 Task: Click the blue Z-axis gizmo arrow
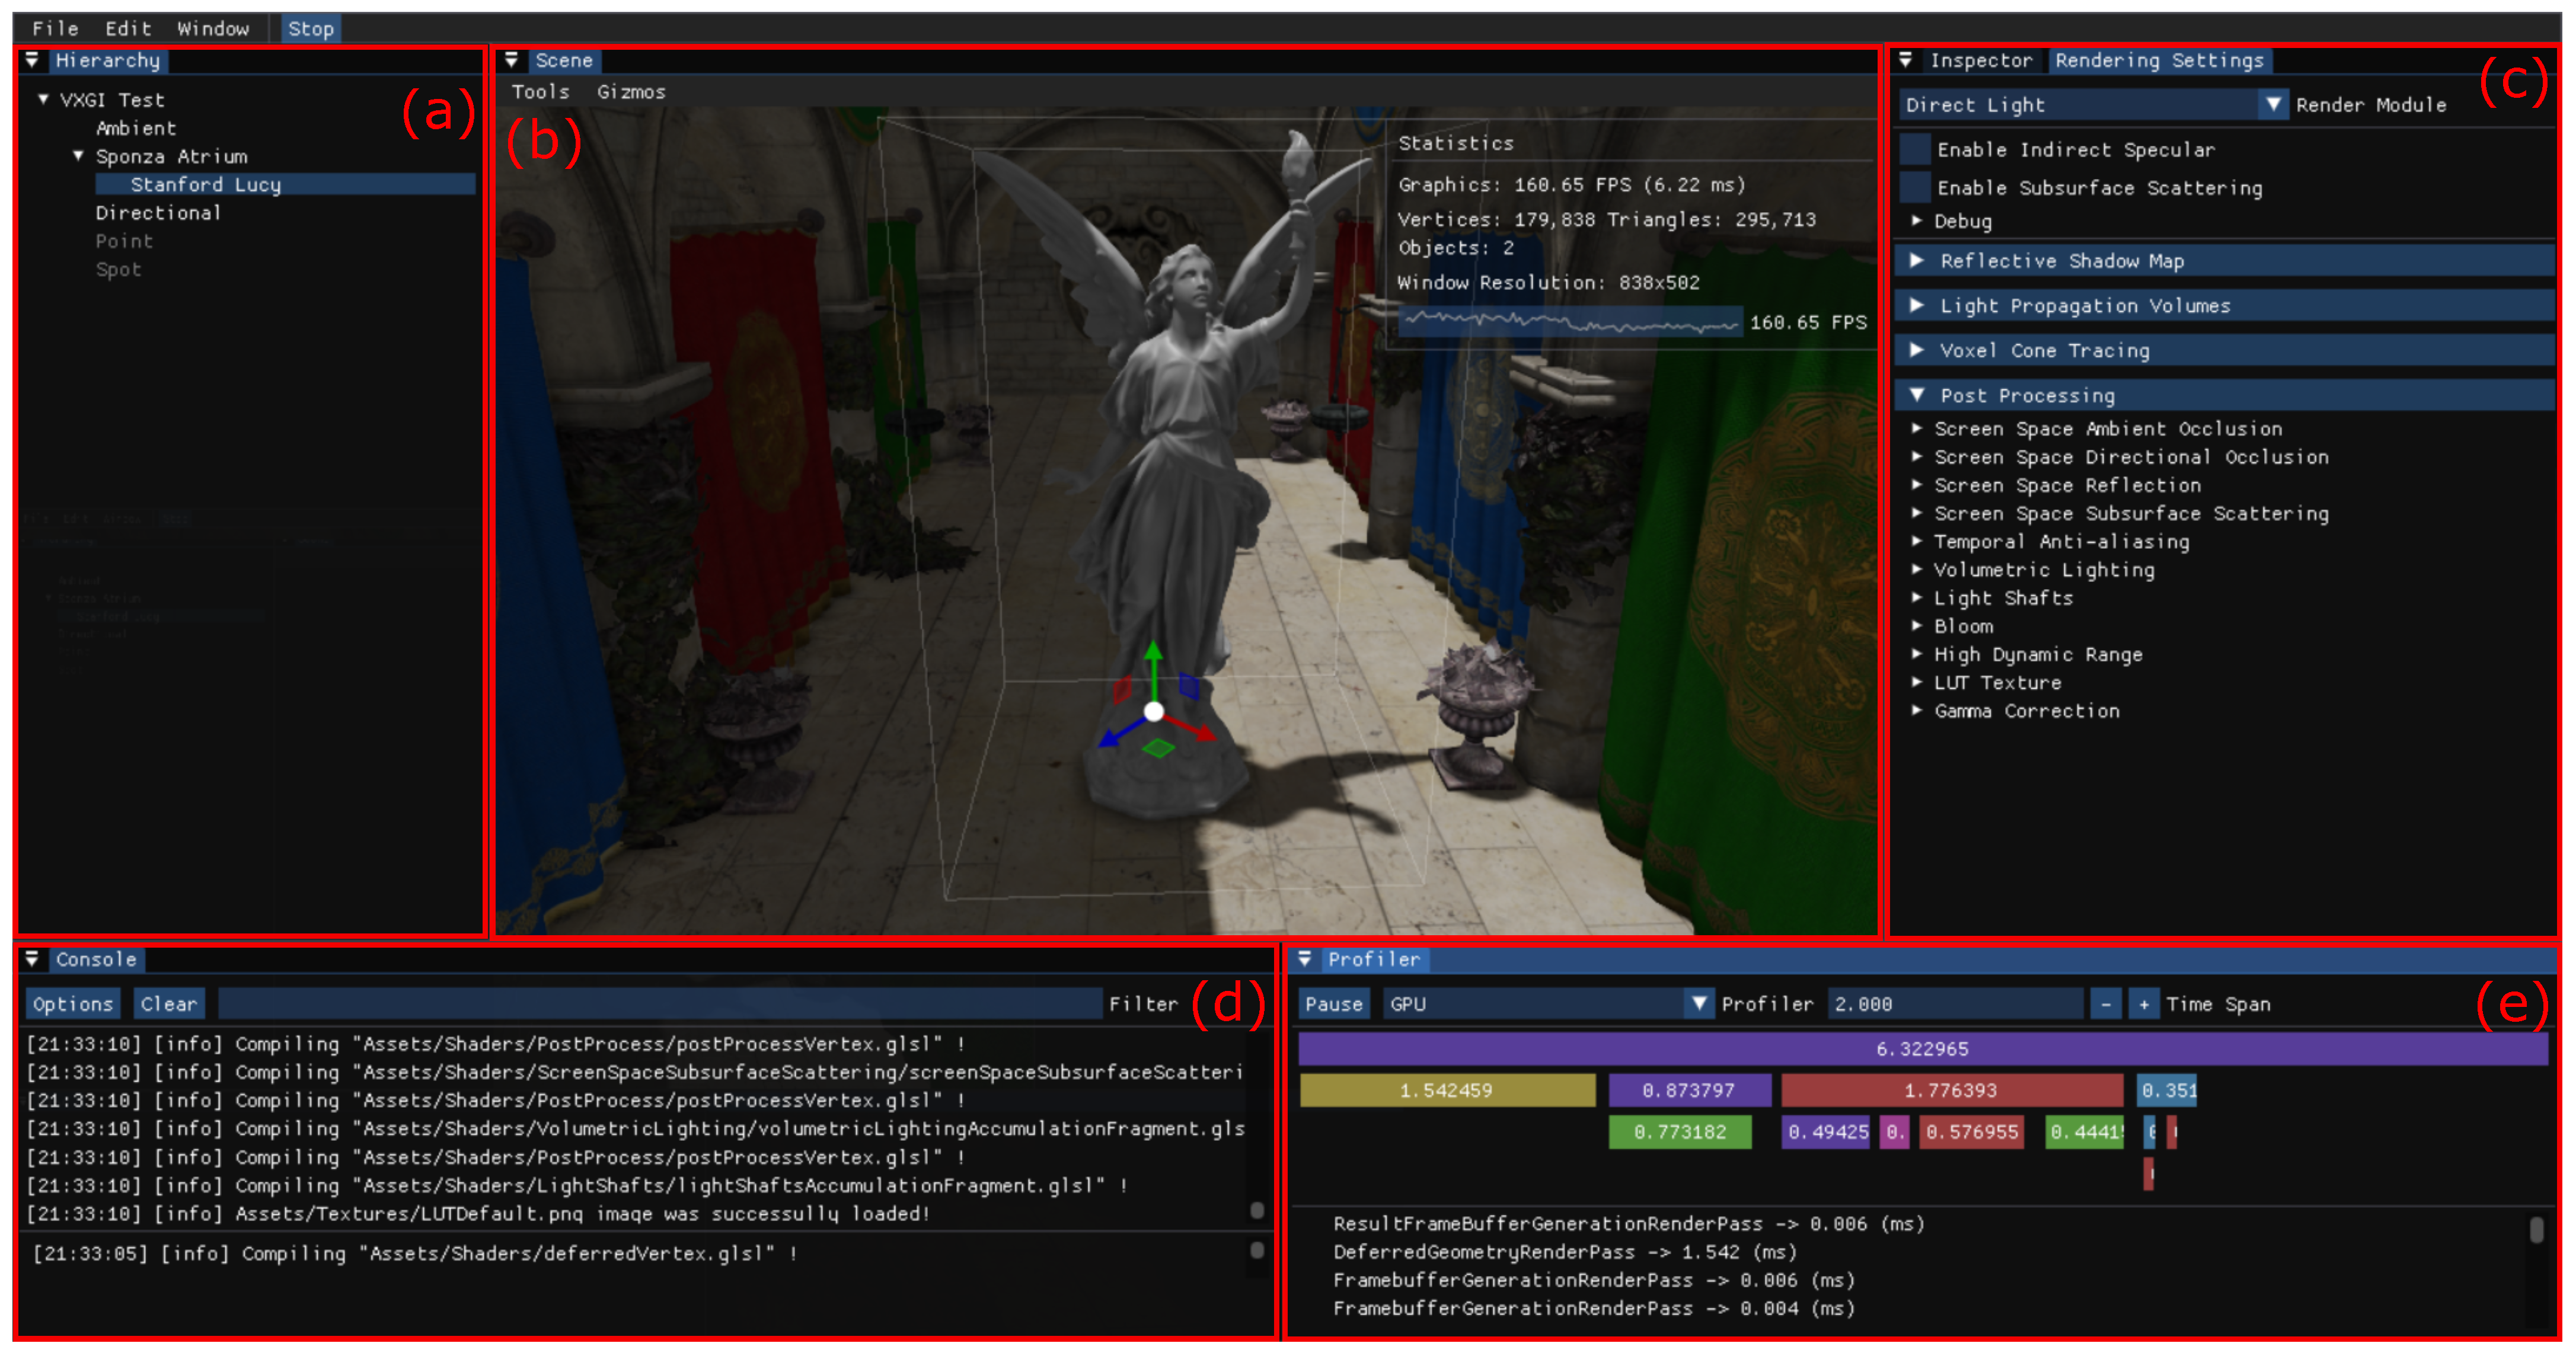tap(1121, 732)
